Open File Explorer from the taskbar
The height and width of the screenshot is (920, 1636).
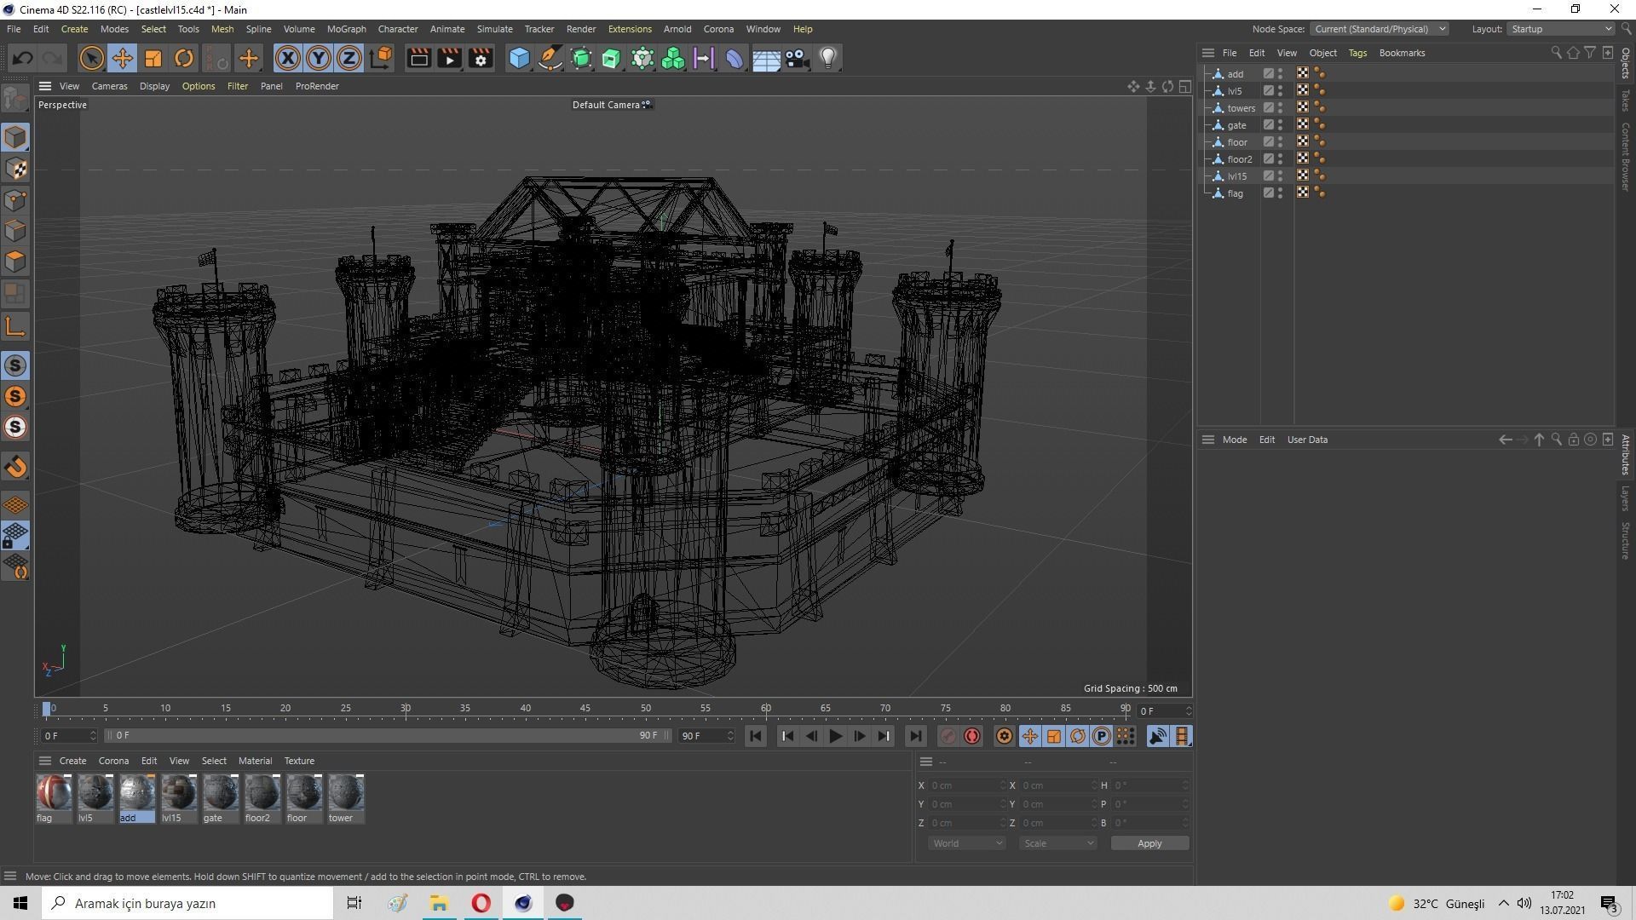(440, 903)
